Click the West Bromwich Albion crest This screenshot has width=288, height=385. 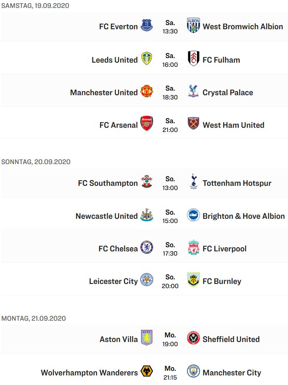click(193, 25)
